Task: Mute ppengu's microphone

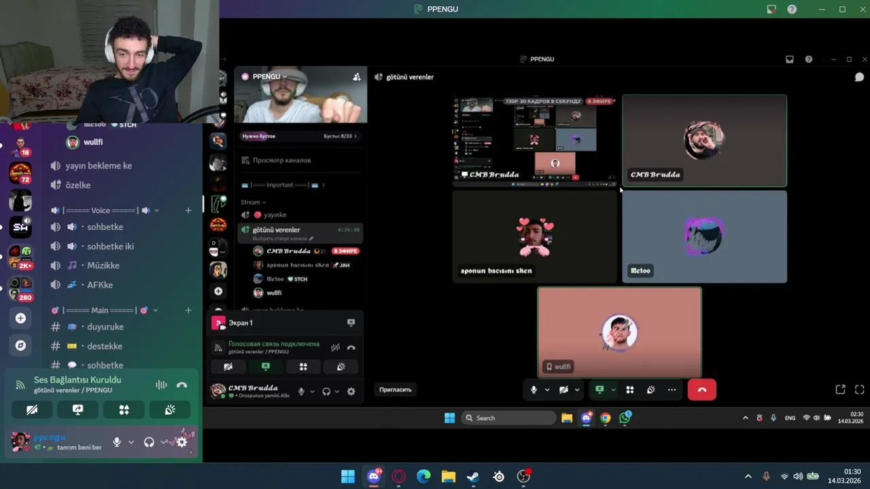Action: 117,442
